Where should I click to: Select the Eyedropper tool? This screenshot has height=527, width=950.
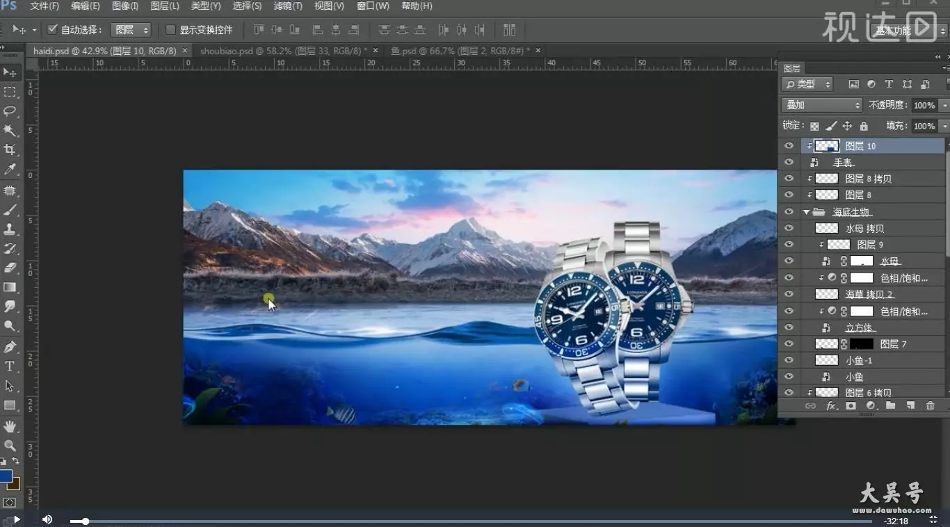tap(10, 169)
